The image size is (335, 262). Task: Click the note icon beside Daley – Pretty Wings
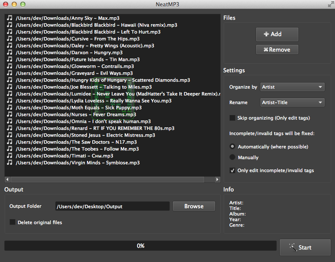point(9,46)
